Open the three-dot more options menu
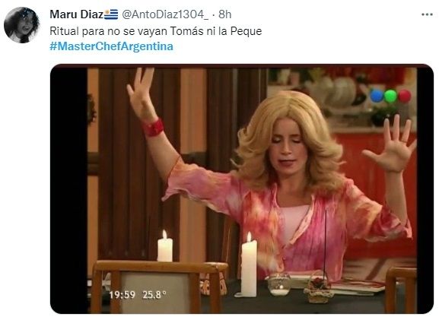 click(x=427, y=14)
